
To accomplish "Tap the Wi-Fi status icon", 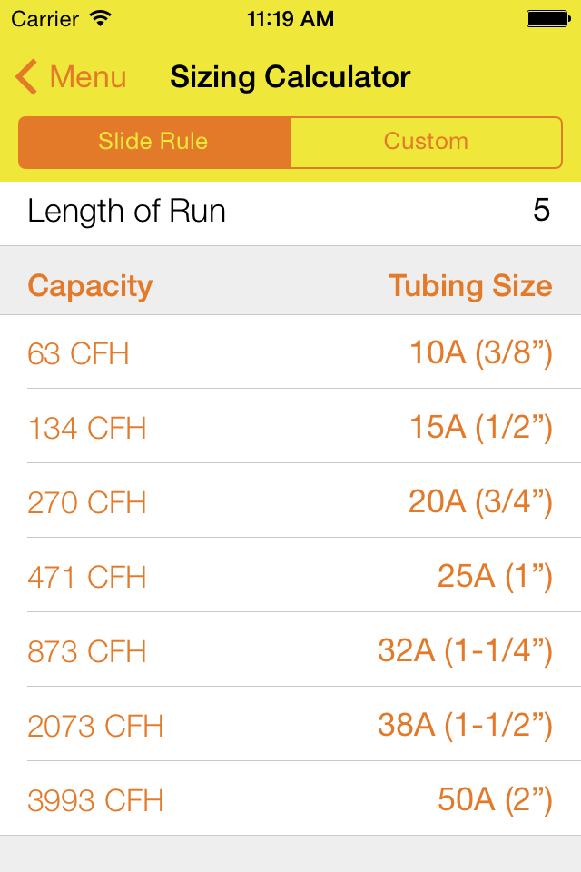I will [101, 19].
